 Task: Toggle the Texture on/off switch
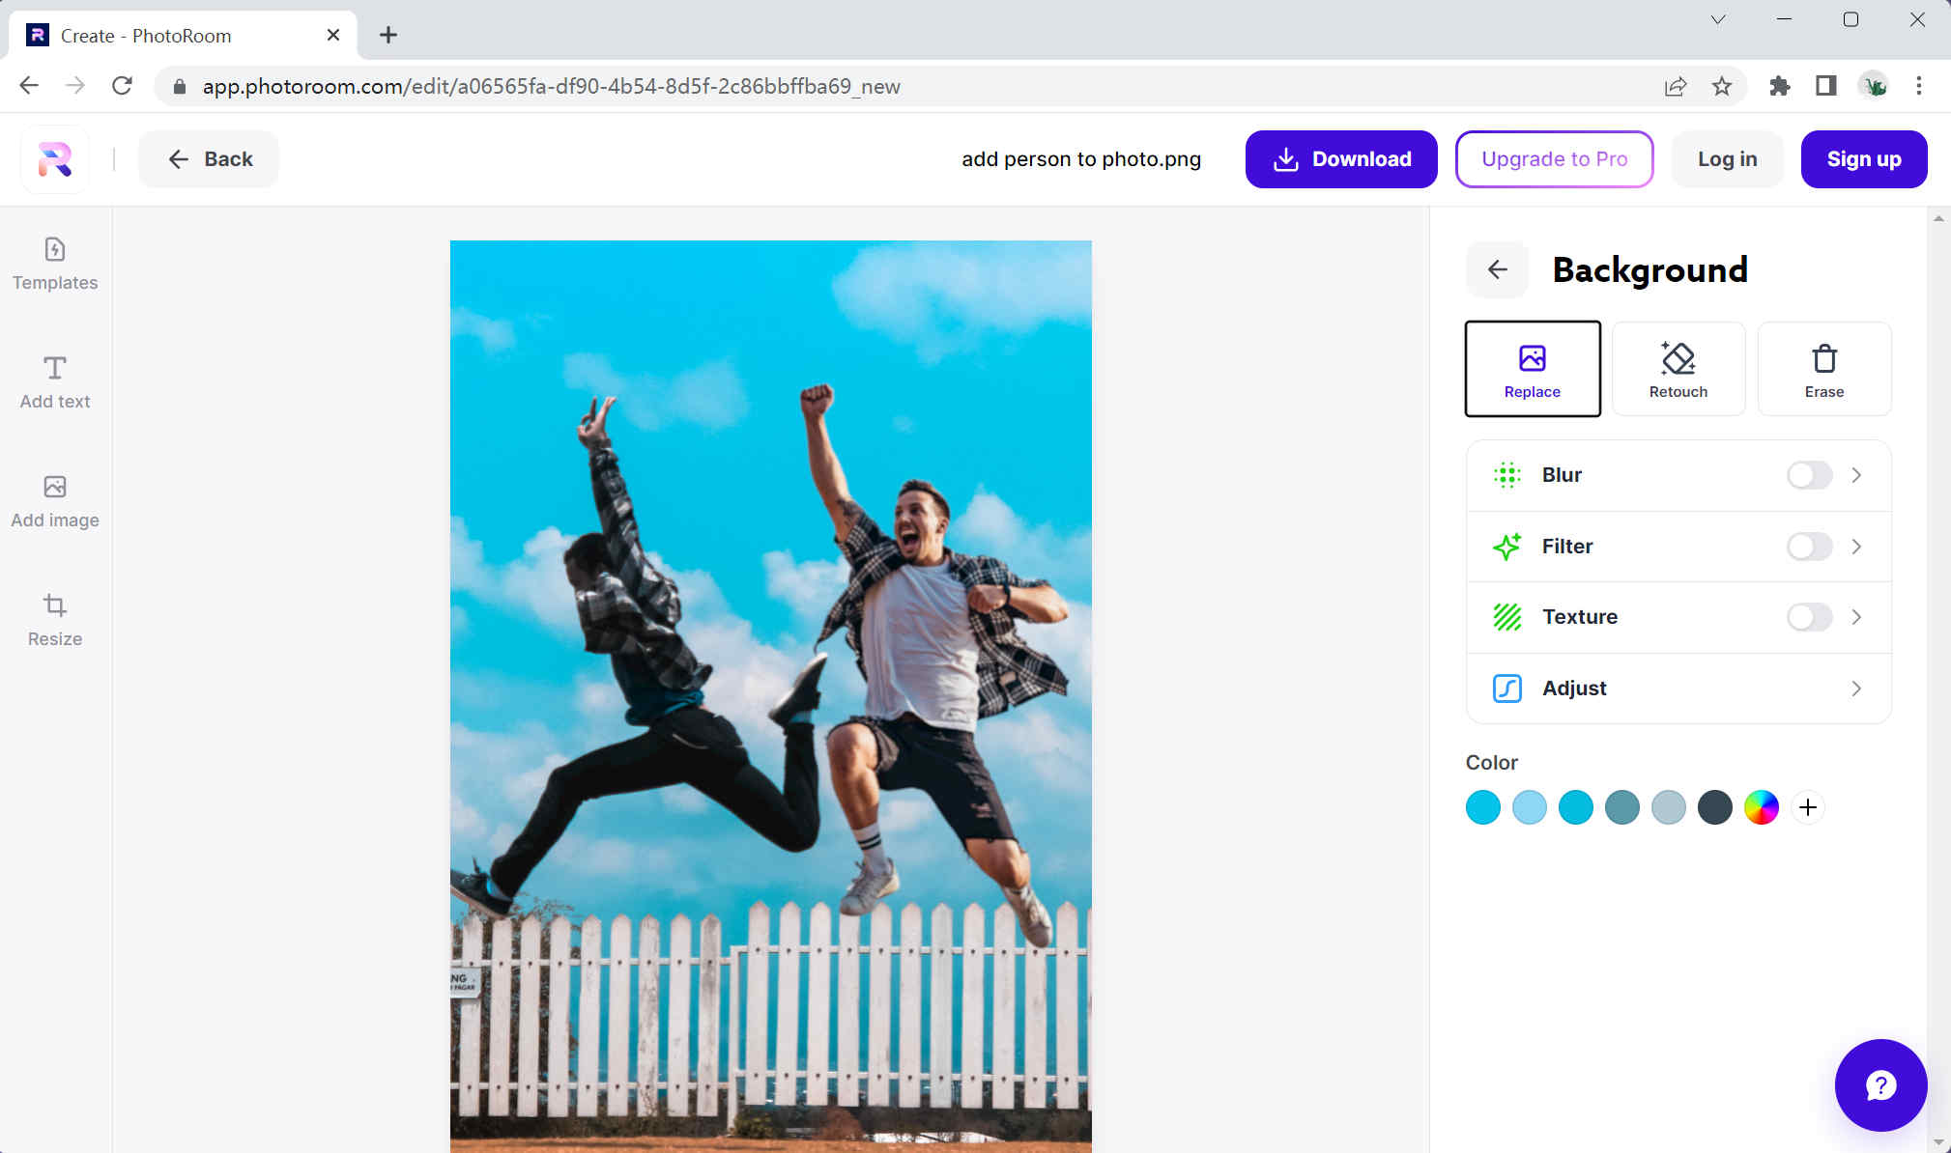[x=1807, y=616]
